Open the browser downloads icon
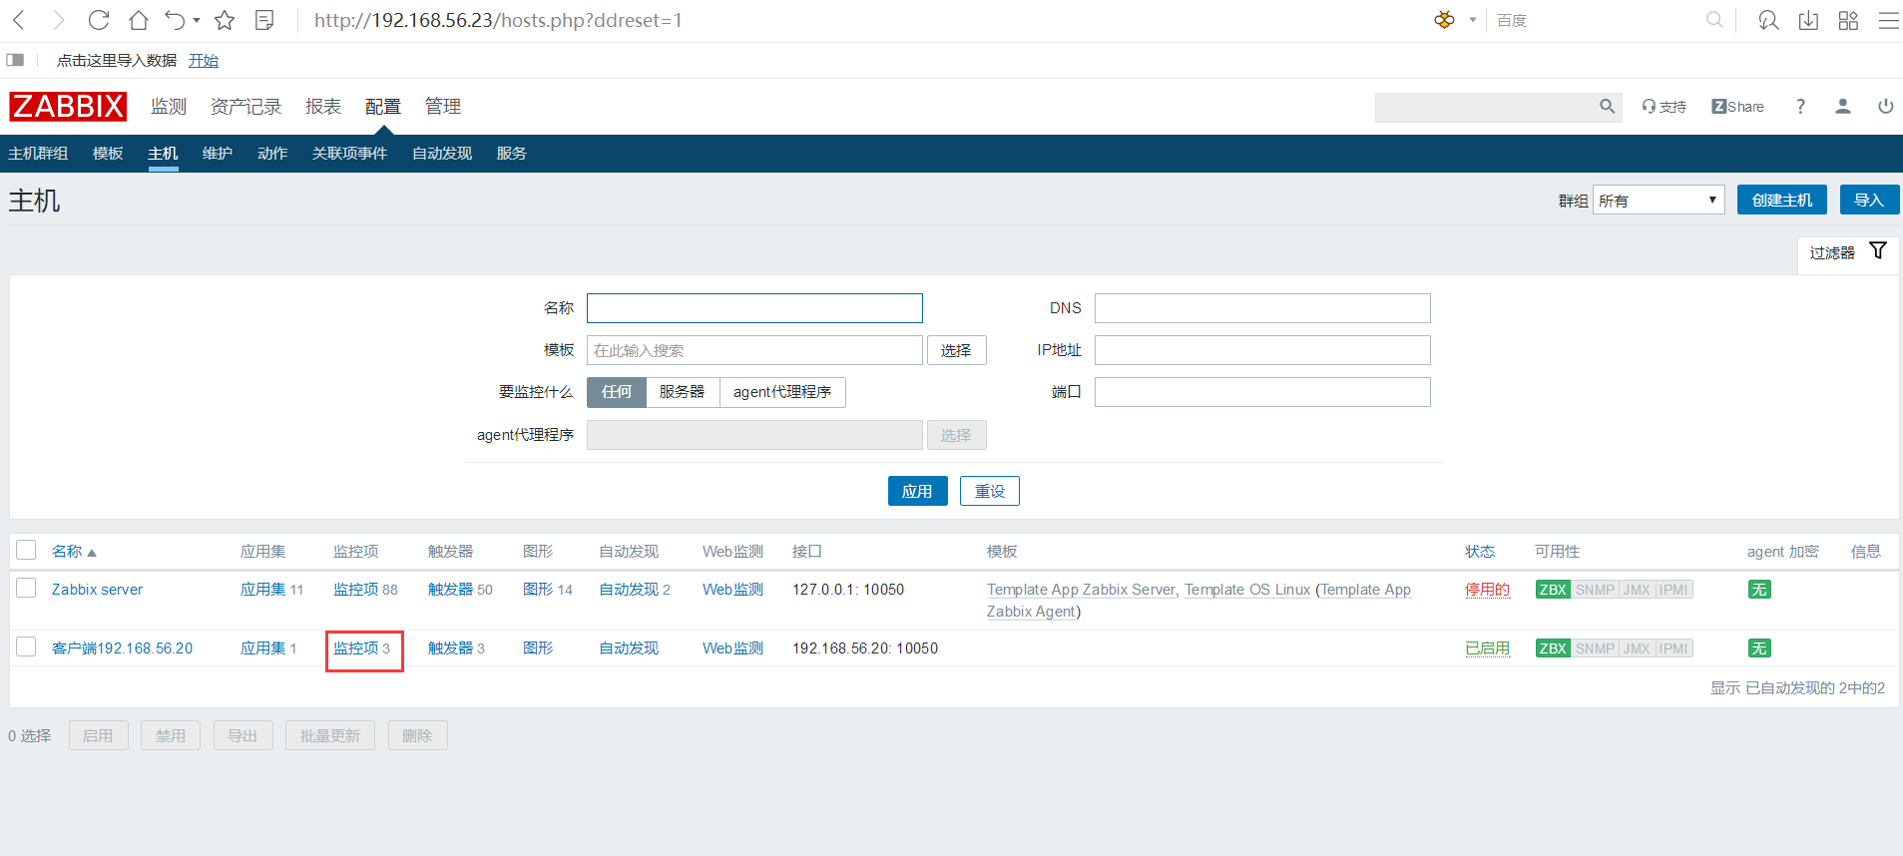The image size is (1903, 856). [1808, 20]
